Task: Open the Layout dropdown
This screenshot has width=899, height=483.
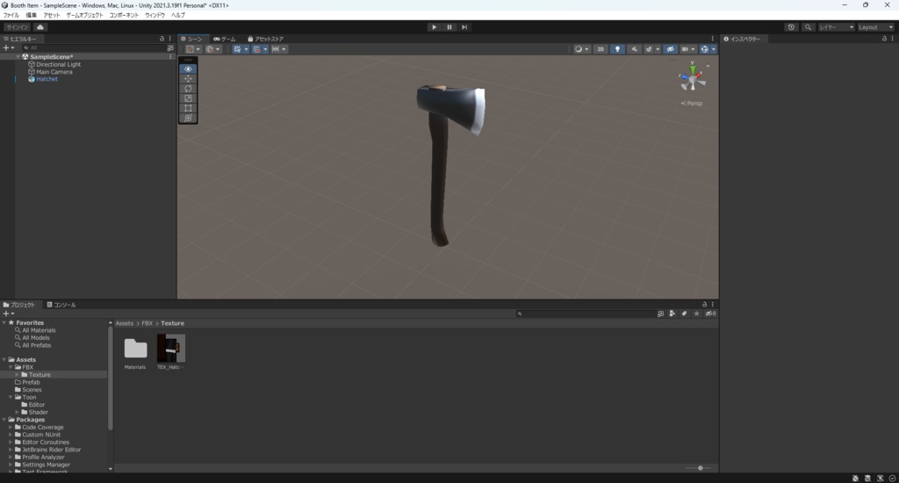Action: pos(875,27)
